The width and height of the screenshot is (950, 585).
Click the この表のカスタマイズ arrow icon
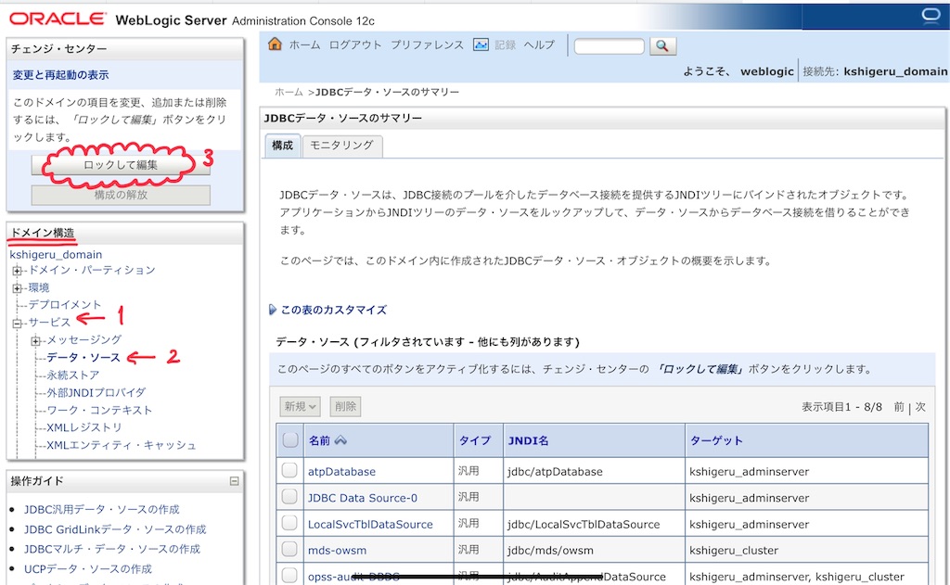pos(272,310)
